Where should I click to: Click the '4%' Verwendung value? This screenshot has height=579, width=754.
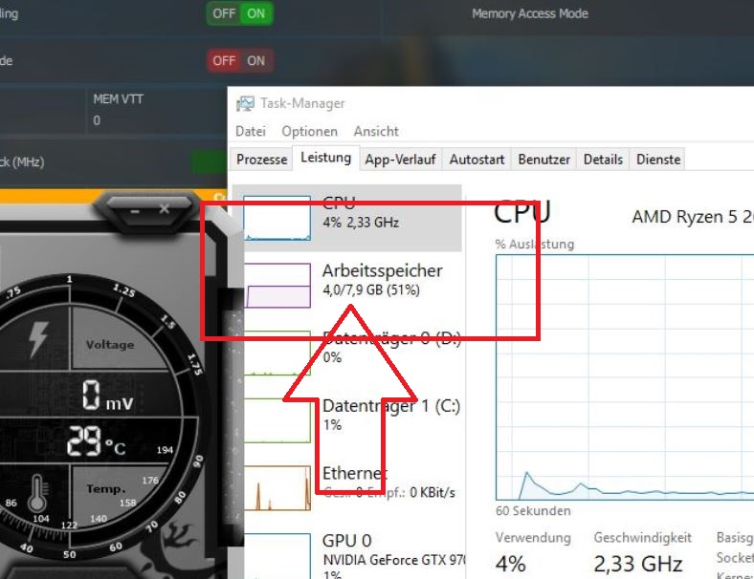click(x=510, y=564)
